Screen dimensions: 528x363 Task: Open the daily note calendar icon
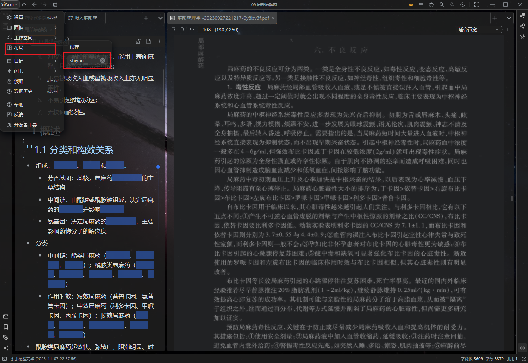(55, 5)
